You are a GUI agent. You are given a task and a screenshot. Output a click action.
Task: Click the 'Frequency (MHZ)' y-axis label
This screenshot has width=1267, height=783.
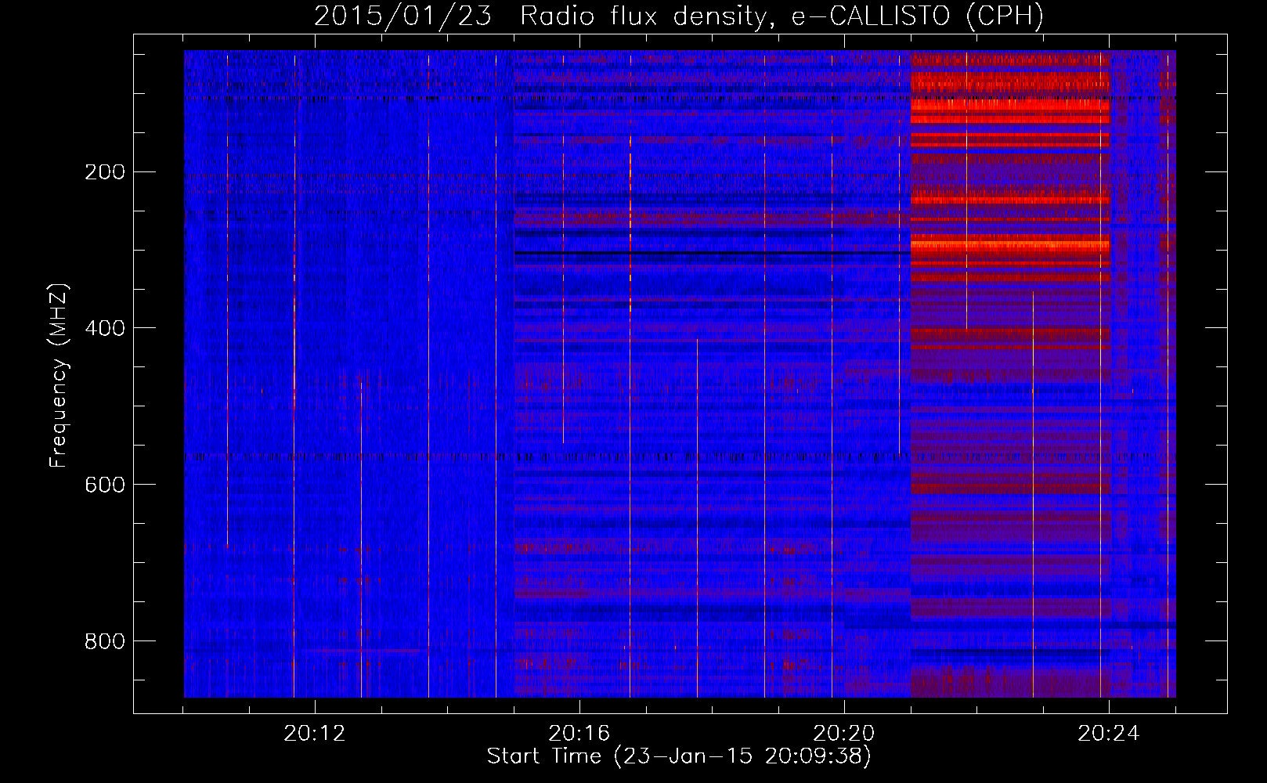click(x=59, y=376)
